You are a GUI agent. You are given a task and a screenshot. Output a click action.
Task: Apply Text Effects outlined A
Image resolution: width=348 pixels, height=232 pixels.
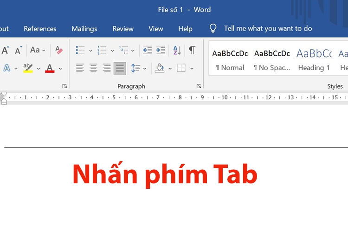6,68
